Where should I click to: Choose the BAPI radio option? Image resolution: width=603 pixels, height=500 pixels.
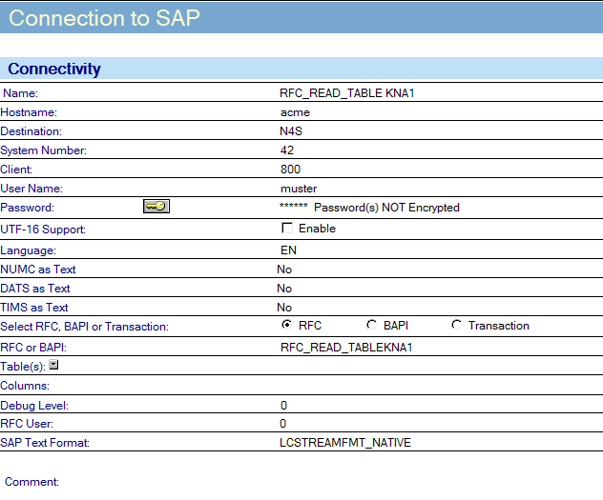pyautogui.click(x=371, y=326)
